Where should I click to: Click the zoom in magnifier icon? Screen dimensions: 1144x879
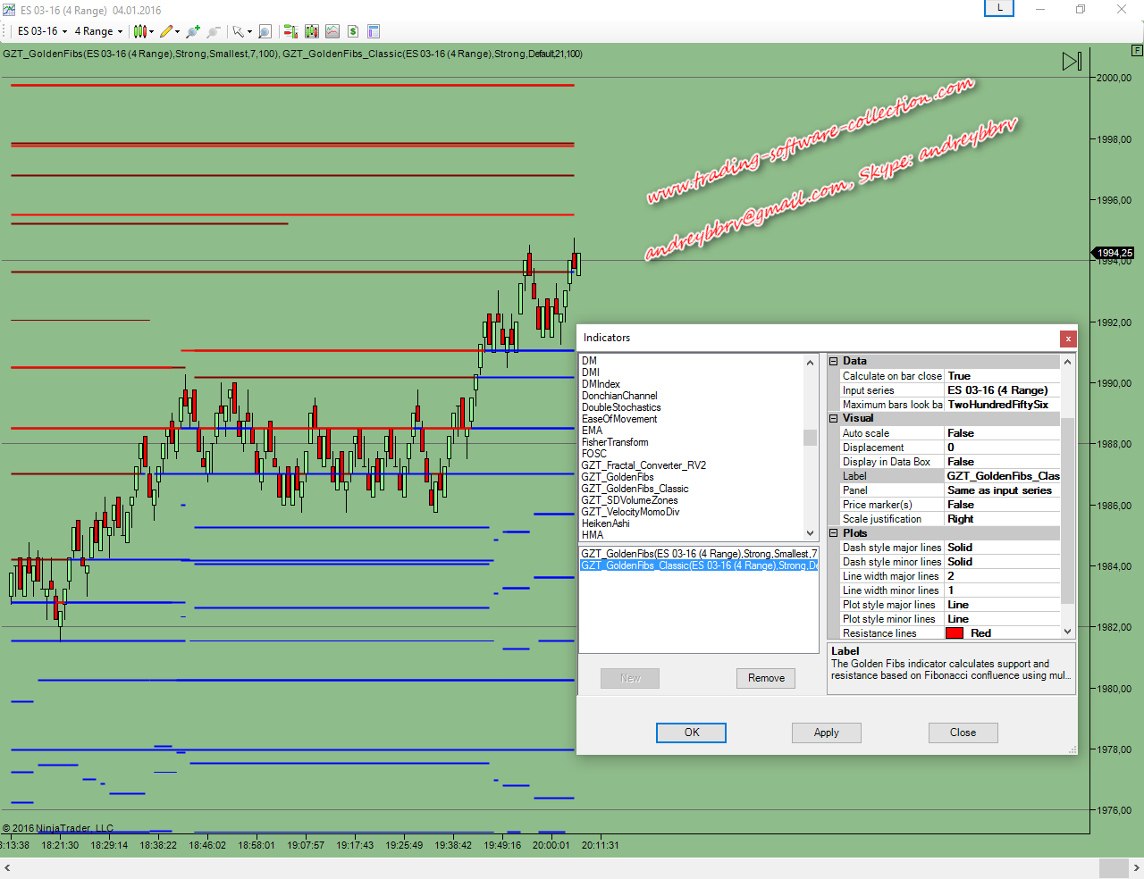(192, 31)
